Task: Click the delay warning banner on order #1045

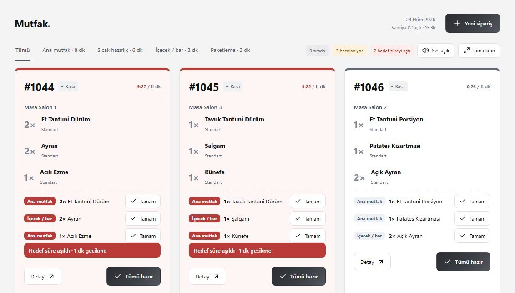Action: tap(257, 250)
